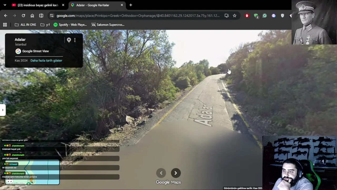Open the green chat extension with badge 1
The width and height of the screenshot is (337, 190).
[256, 16]
